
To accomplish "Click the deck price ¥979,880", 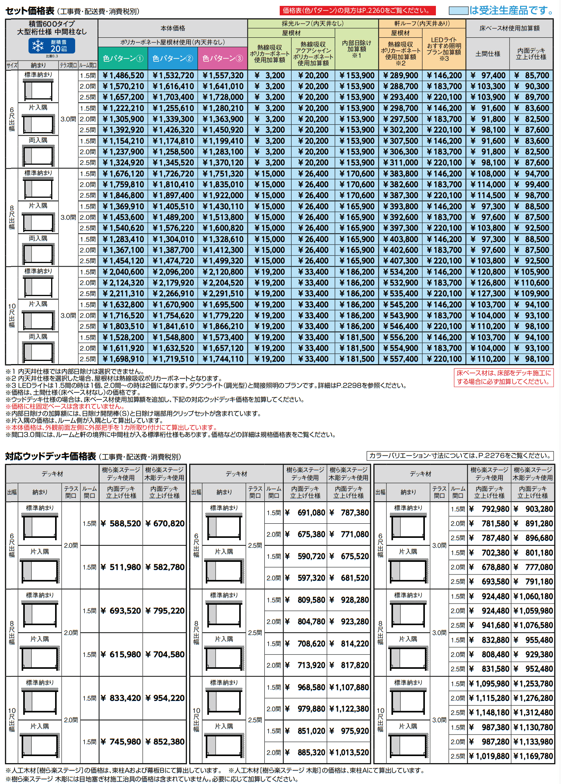I will (x=305, y=709).
